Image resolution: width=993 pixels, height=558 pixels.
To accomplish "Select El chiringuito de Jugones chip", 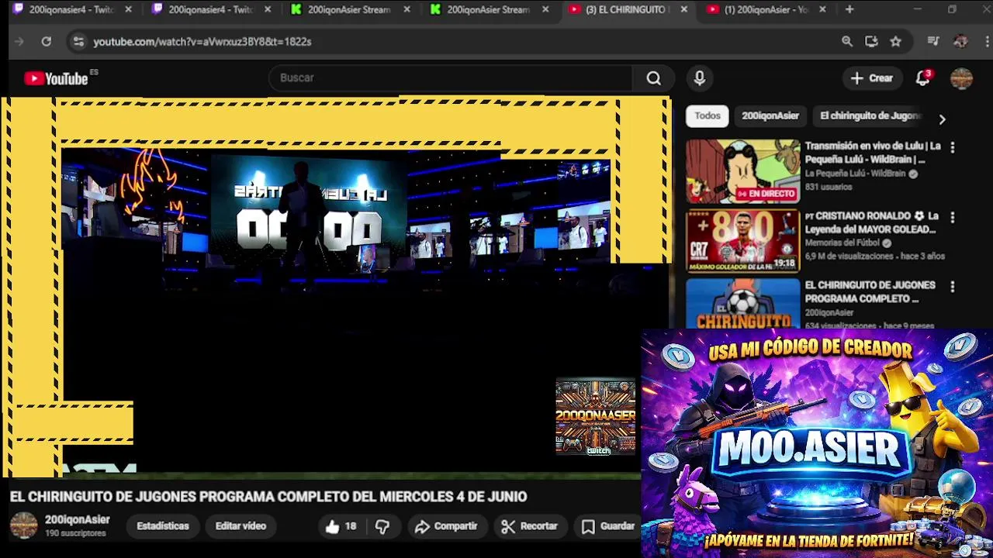I will point(869,116).
